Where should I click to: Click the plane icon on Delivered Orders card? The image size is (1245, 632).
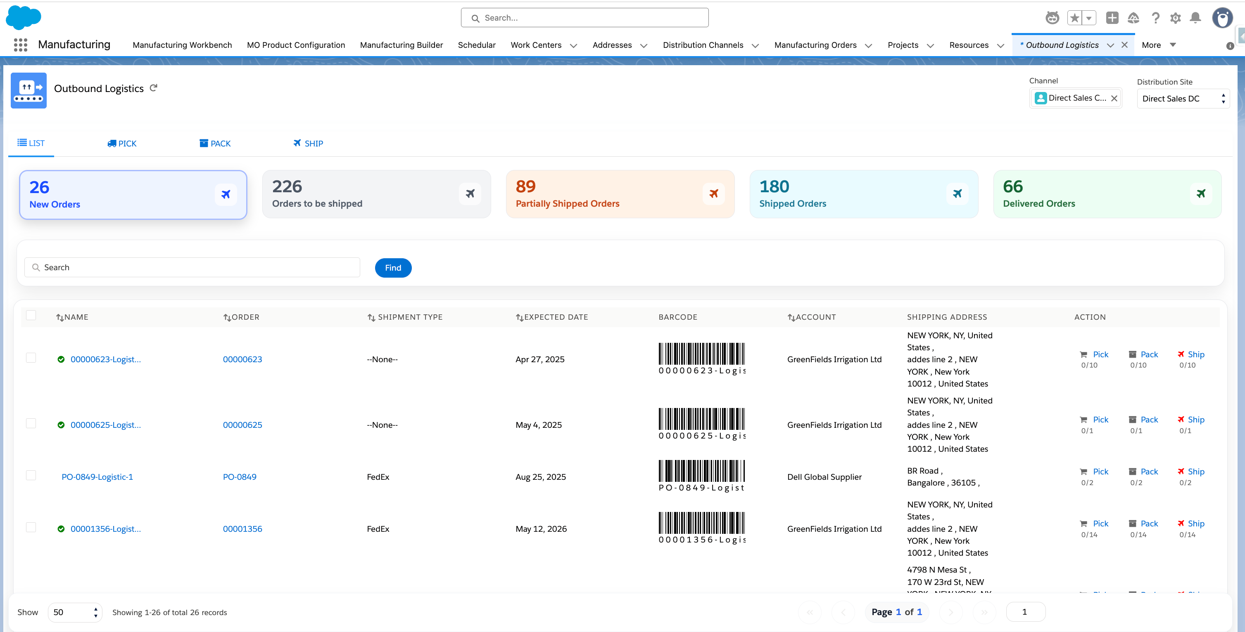click(x=1200, y=193)
